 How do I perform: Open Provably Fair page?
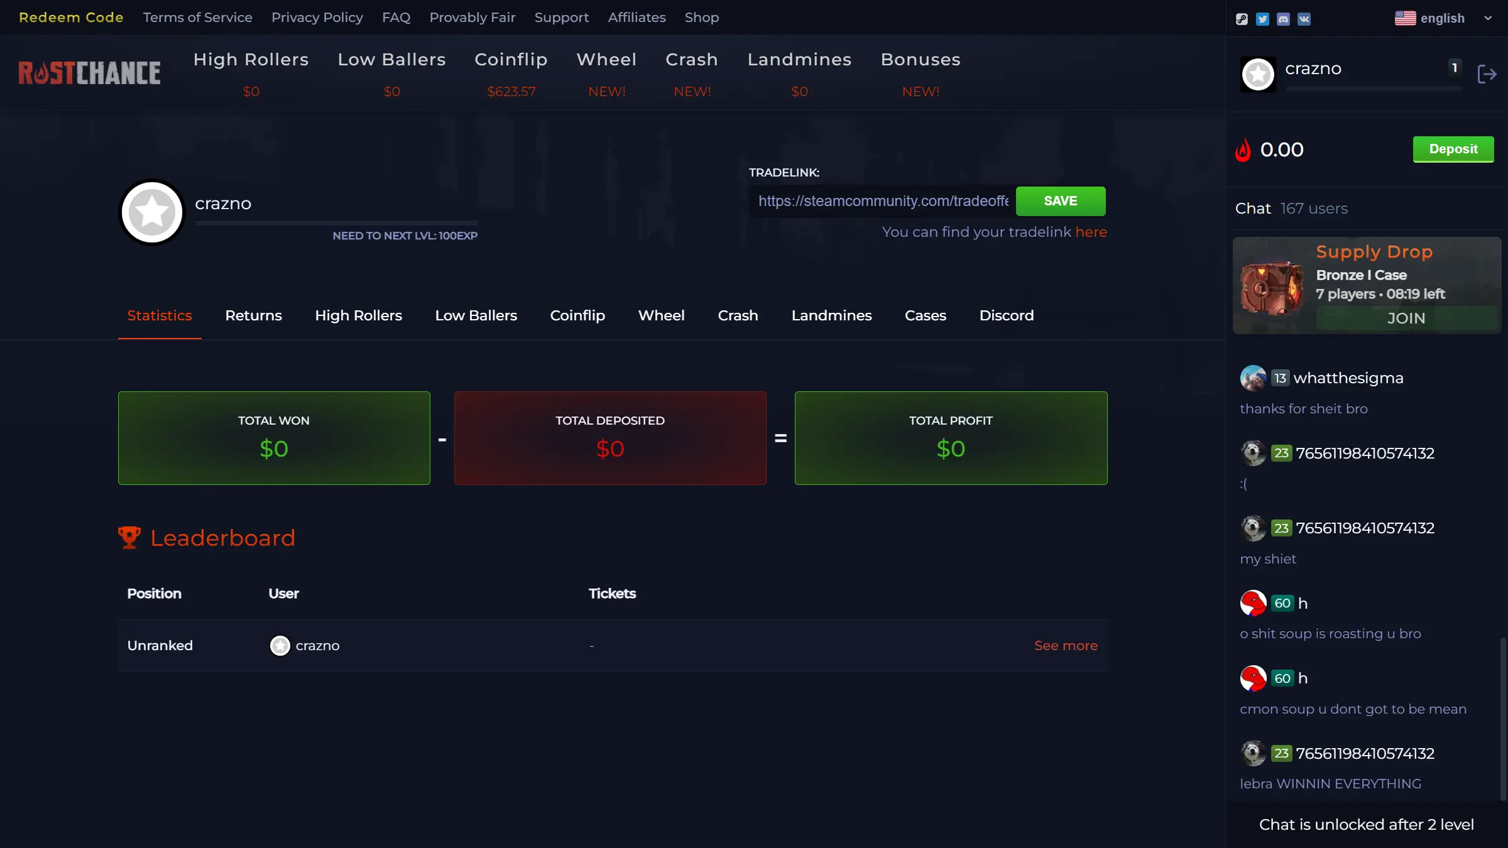[472, 18]
